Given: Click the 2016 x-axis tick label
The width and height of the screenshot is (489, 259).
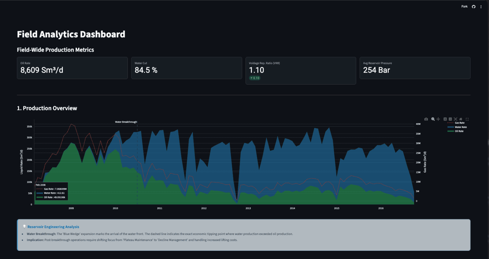Looking at the screenshot, I should (x=381, y=208).
